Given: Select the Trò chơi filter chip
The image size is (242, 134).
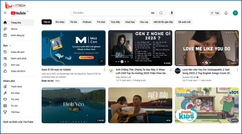Looking at the screenshot, I should [x=101, y=22].
